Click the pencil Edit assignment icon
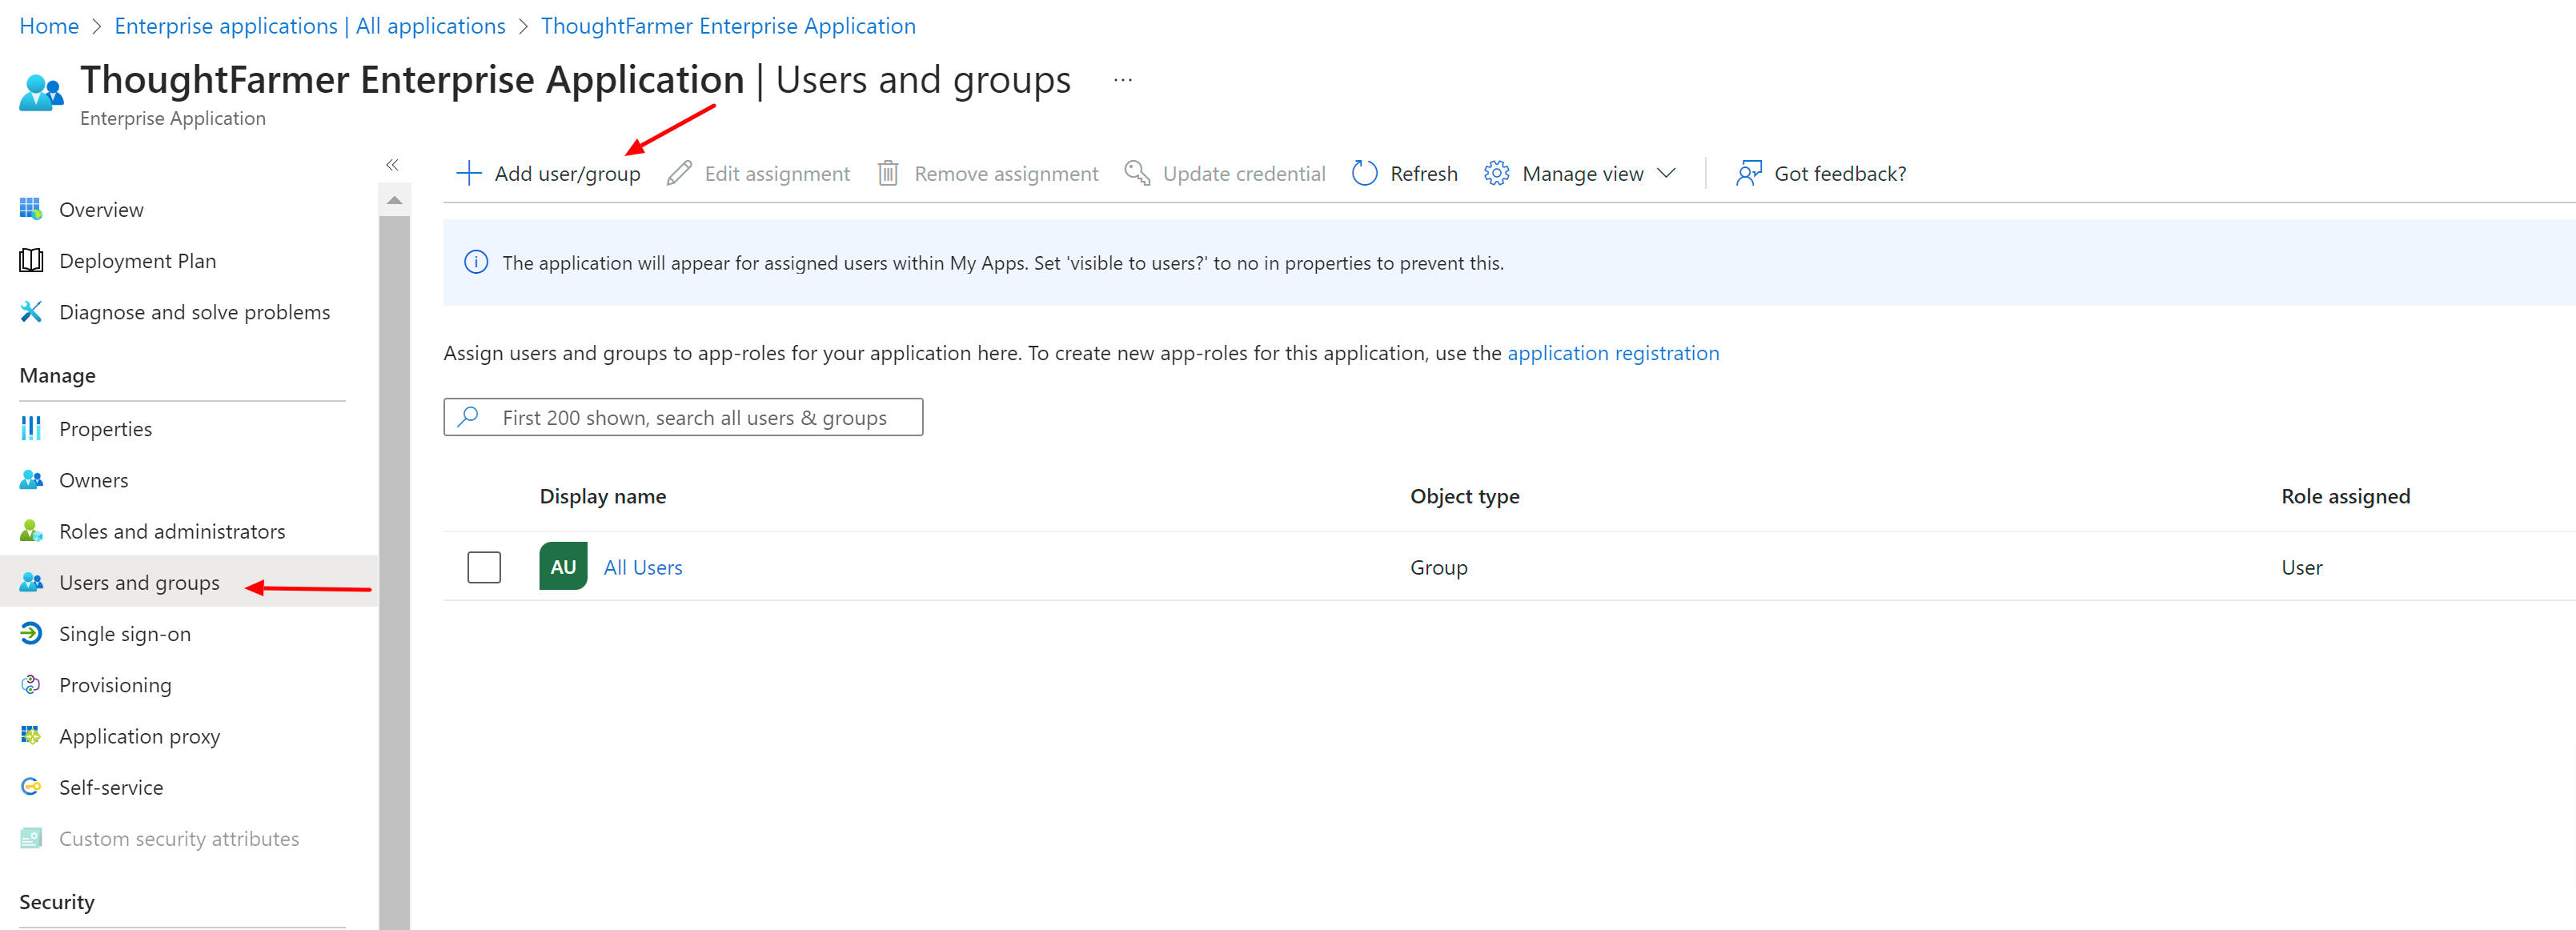The image size is (2576, 930). (x=679, y=173)
